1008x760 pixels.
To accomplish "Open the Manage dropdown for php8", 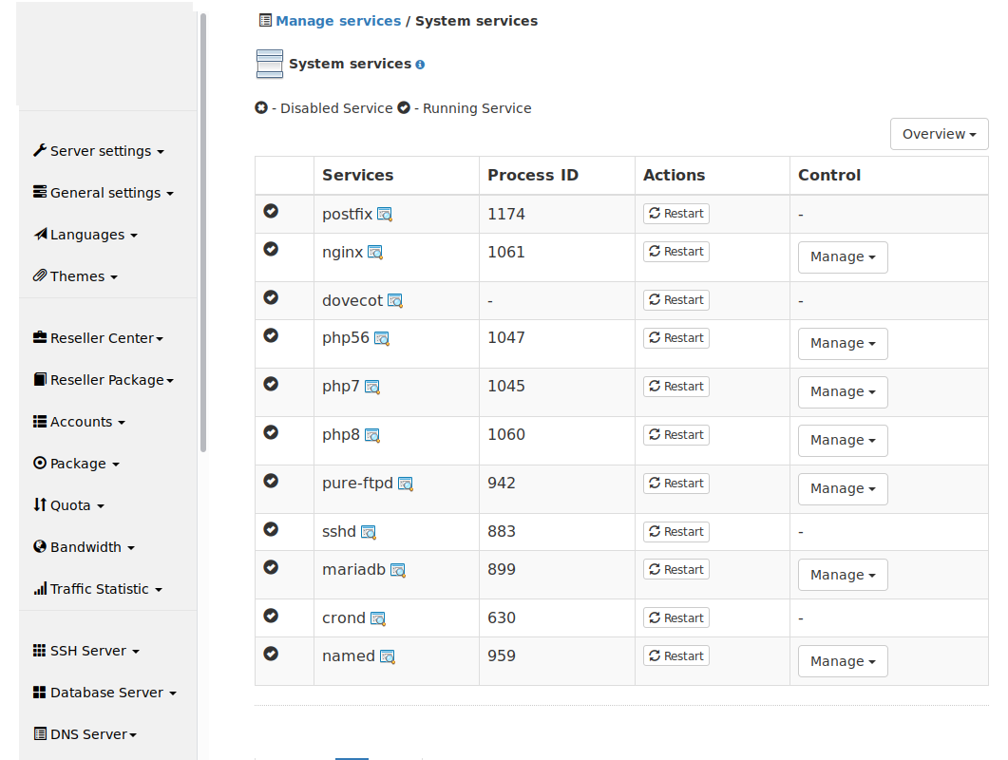I will [x=843, y=441].
